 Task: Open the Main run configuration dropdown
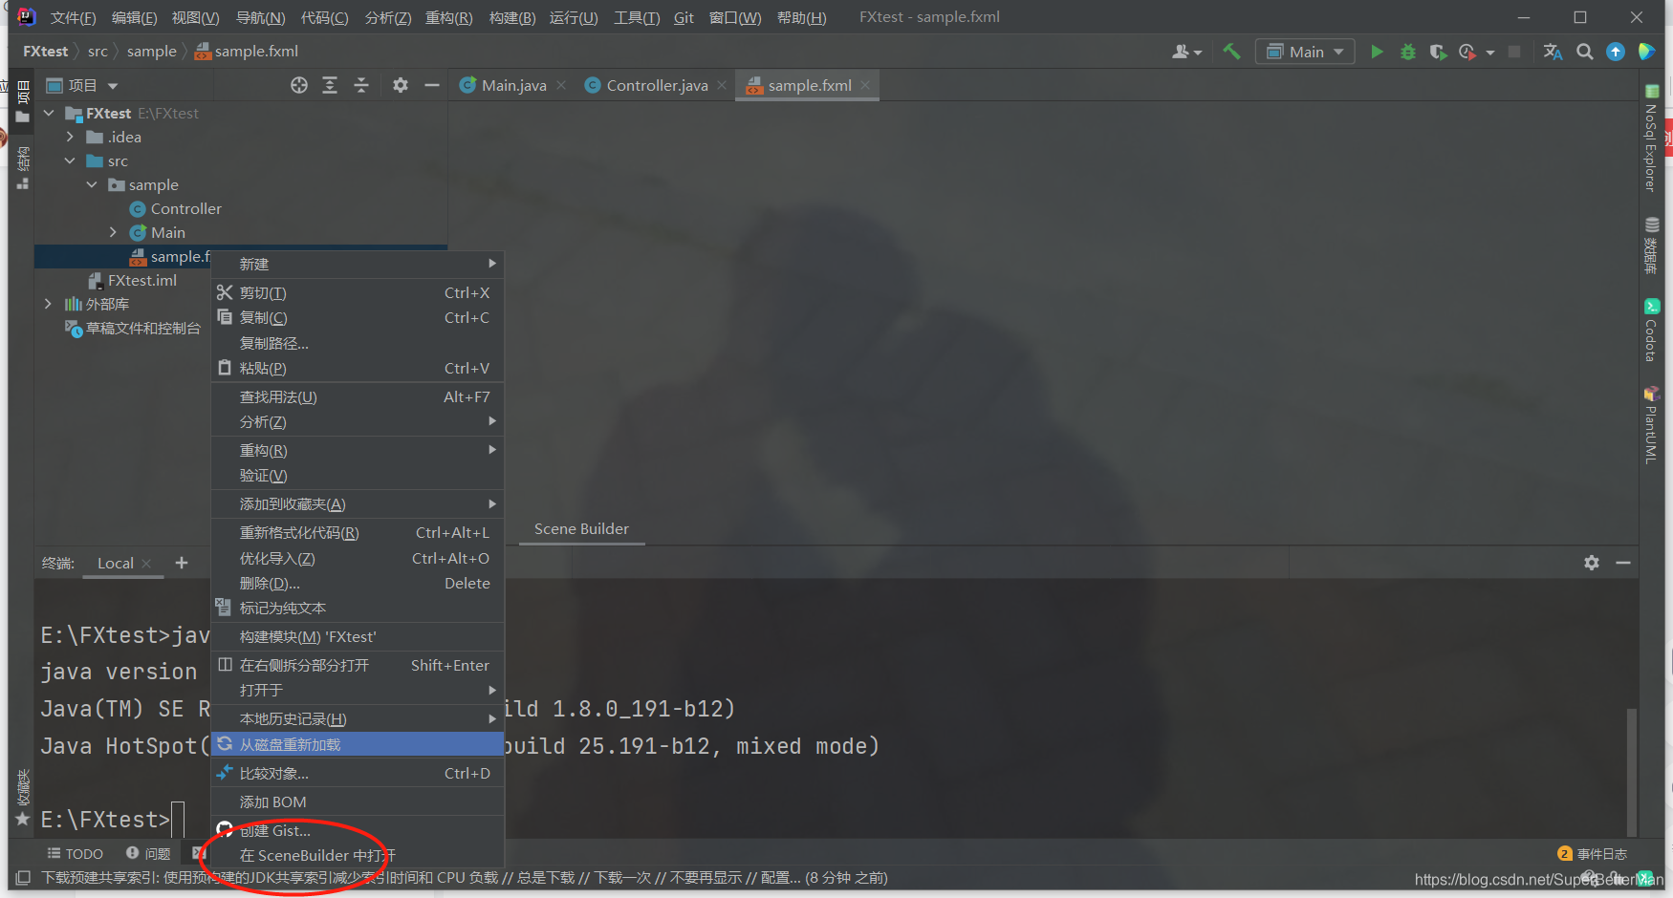click(x=1305, y=52)
